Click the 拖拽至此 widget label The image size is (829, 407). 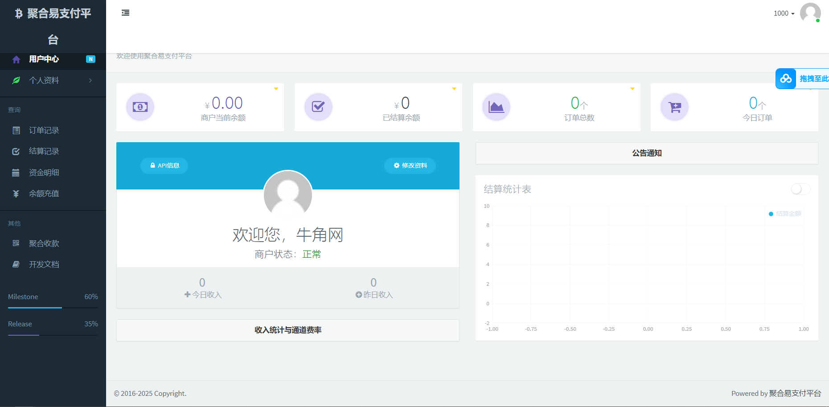point(814,79)
